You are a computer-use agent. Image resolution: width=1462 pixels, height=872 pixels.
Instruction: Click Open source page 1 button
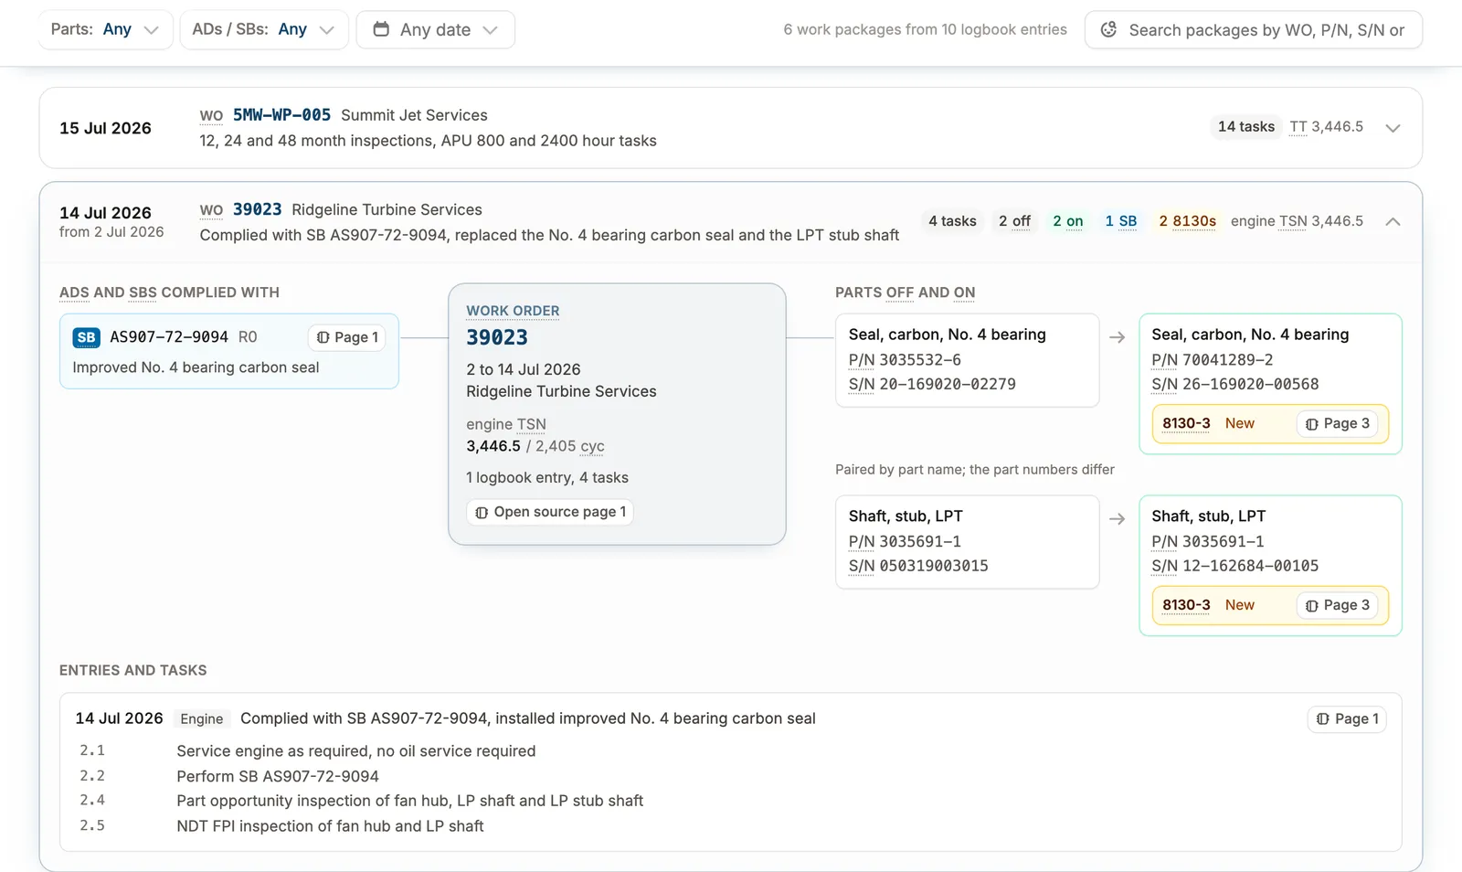550,512
